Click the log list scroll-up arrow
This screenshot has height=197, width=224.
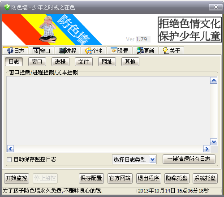214,81
